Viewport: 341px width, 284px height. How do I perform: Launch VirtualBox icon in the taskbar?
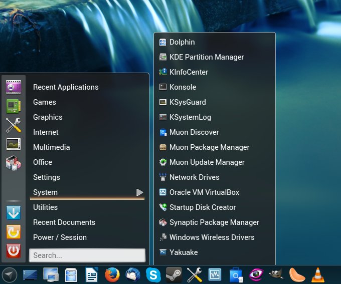pyautogui.click(x=215, y=274)
